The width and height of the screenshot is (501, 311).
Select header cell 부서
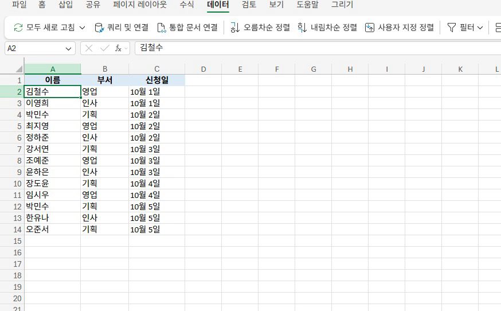pos(105,80)
